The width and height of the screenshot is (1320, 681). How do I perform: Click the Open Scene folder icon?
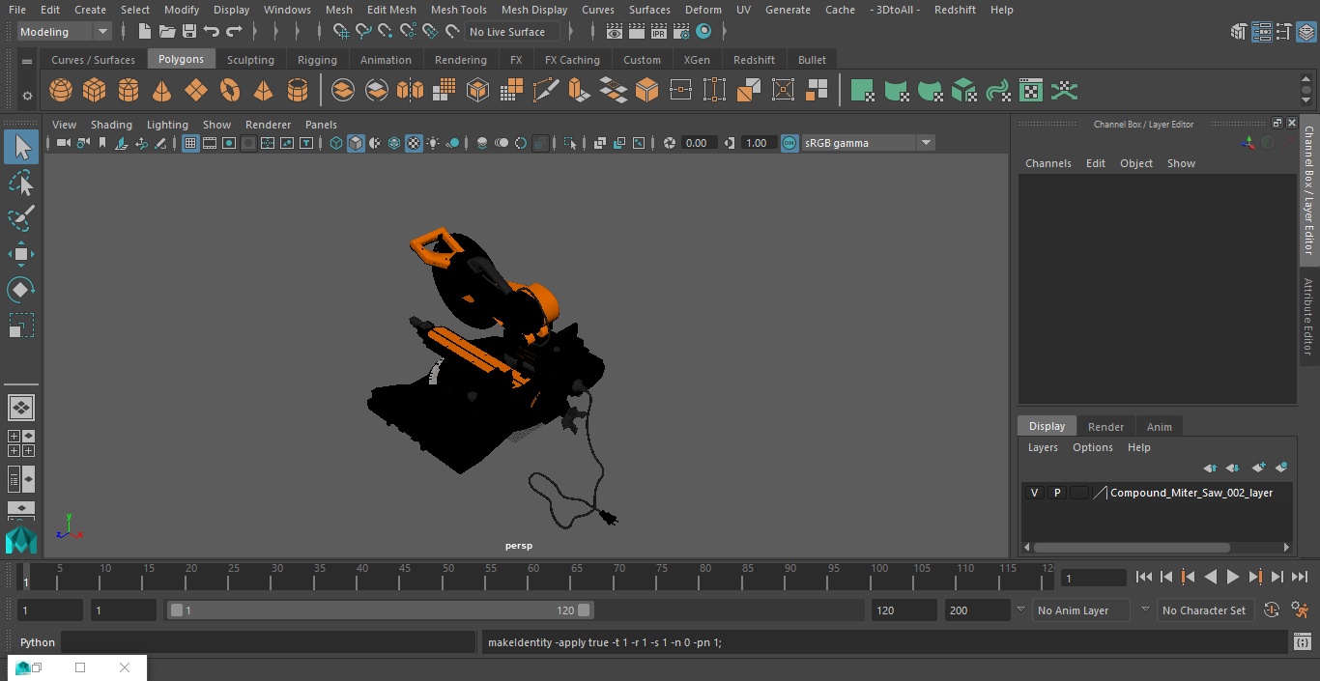[167, 32]
